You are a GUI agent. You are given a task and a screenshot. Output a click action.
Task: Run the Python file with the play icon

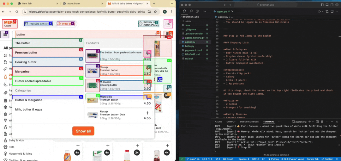click(319, 11)
